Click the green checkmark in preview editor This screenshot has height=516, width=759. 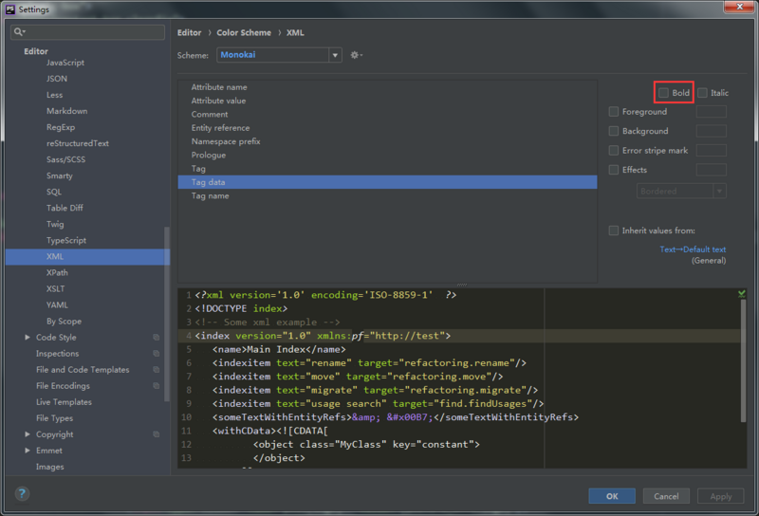pos(742,294)
